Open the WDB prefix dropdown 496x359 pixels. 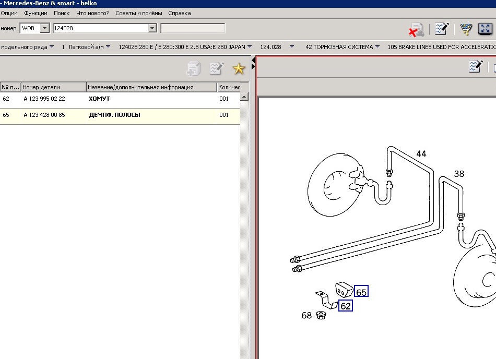tap(44, 28)
